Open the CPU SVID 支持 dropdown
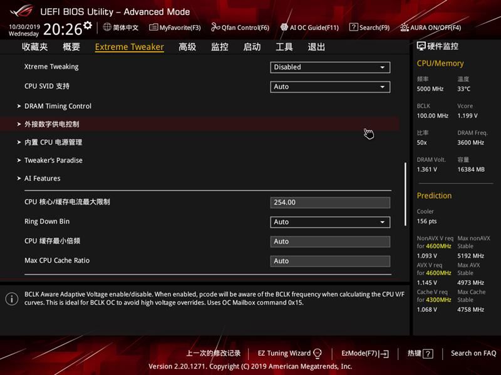 pyautogui.click(x=330, y=87)
